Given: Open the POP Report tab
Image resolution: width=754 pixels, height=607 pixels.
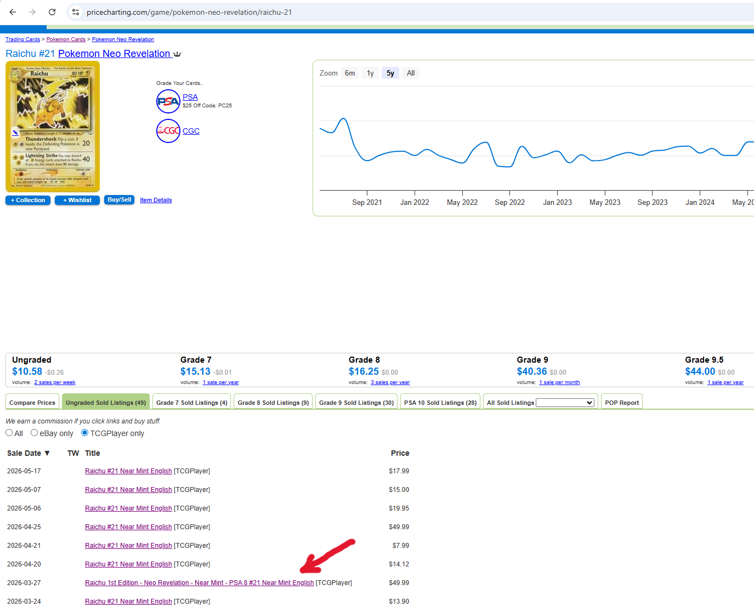Looking at the screenshot, I should tap(622, 402).
